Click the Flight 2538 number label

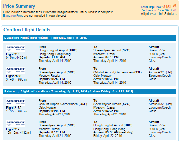point(14,76)
